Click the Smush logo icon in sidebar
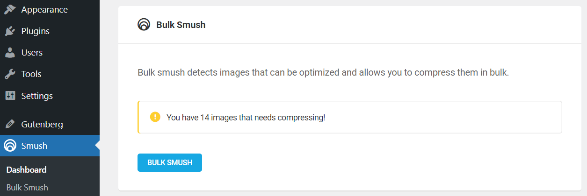 coord(10,146)
